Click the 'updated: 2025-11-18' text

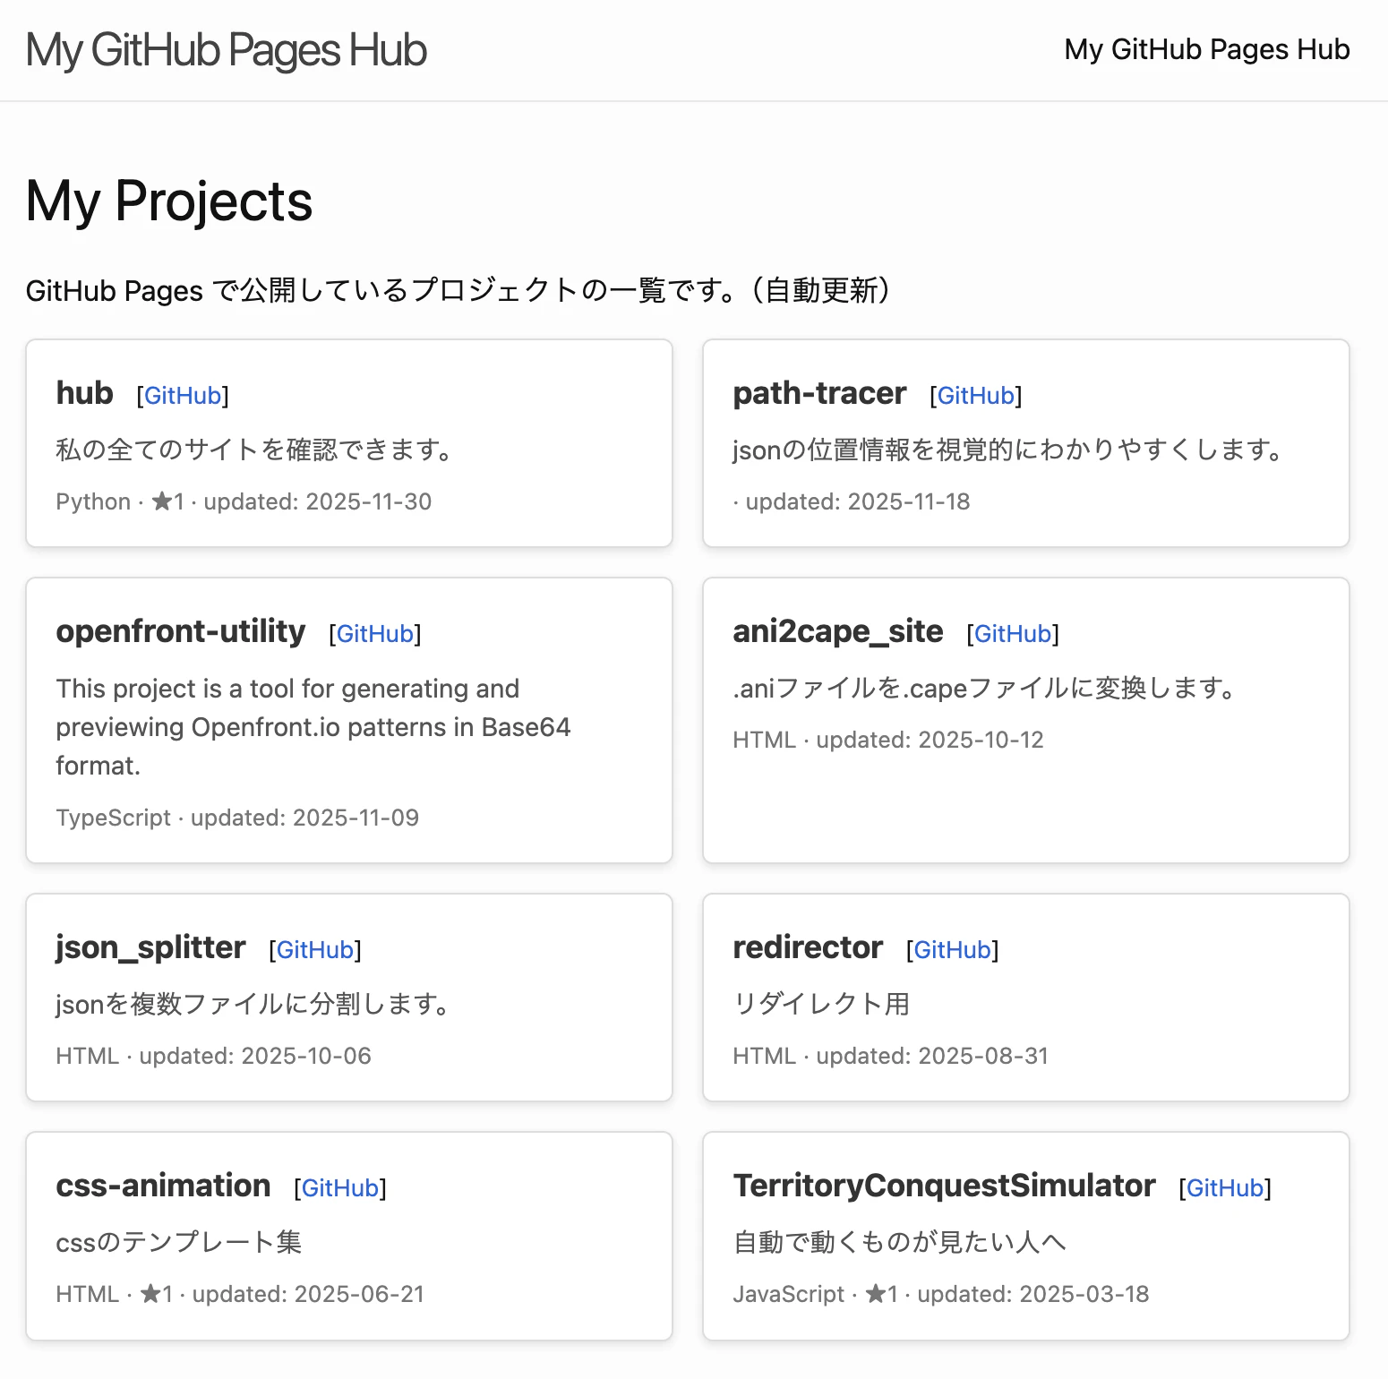point(858,501)
